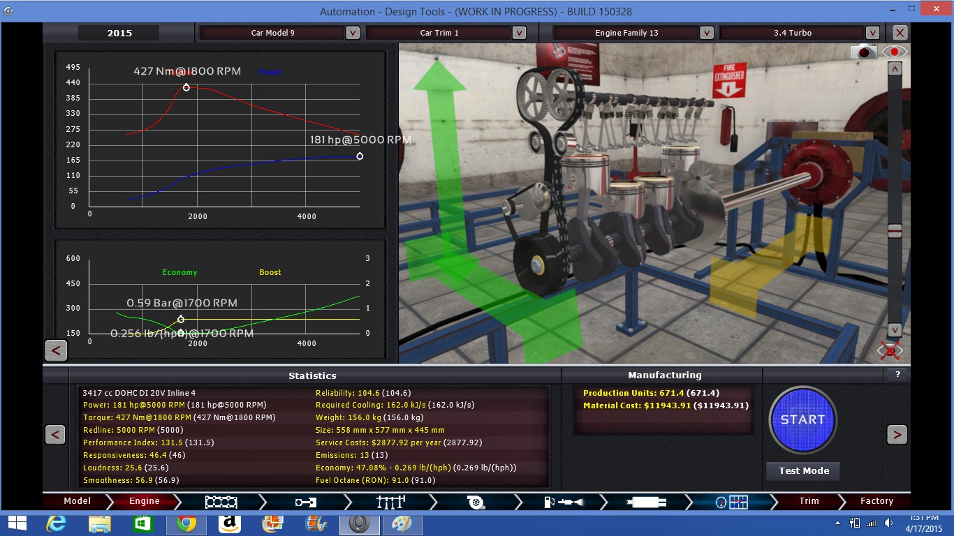Open File Explorer from the taskbar

(x=100, y=523)
